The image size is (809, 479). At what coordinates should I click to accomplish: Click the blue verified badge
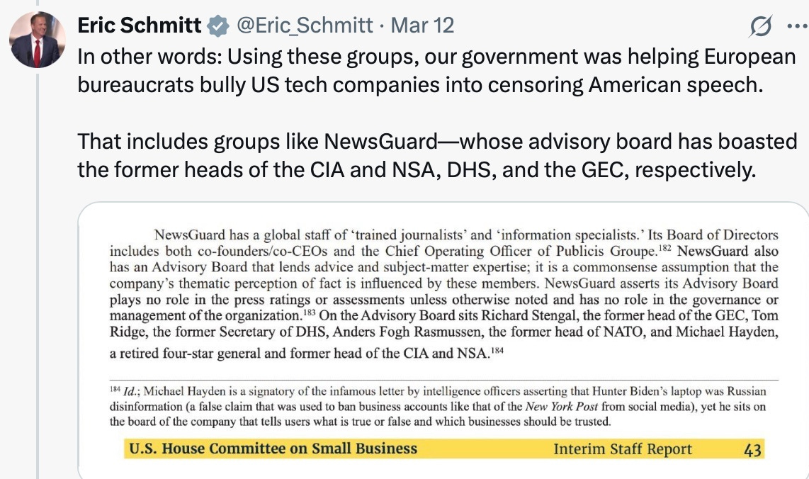click(x=218, y=26)
